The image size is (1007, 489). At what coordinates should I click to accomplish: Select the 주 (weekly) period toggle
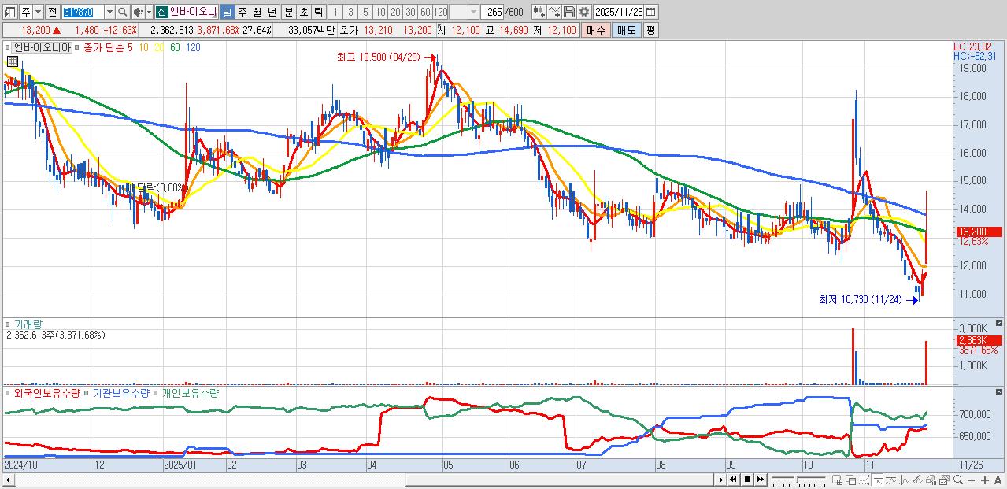coord(242,12)
